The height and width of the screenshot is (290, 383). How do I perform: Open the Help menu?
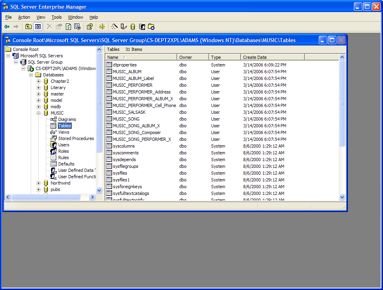coord(93,17)
